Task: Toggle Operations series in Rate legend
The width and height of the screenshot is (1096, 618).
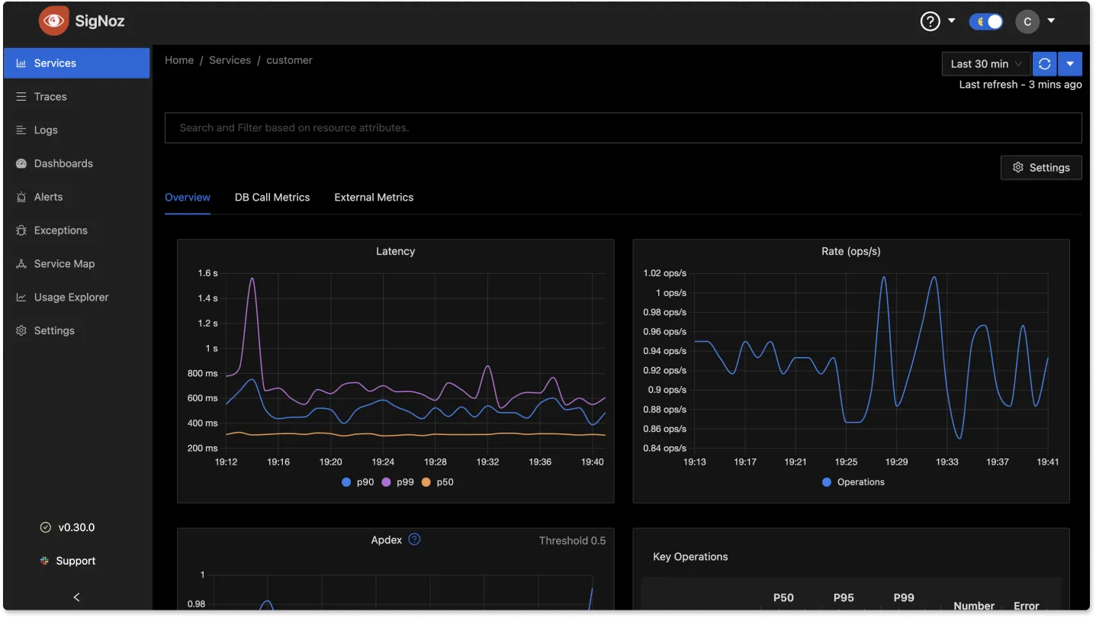Action: (853, 482)
